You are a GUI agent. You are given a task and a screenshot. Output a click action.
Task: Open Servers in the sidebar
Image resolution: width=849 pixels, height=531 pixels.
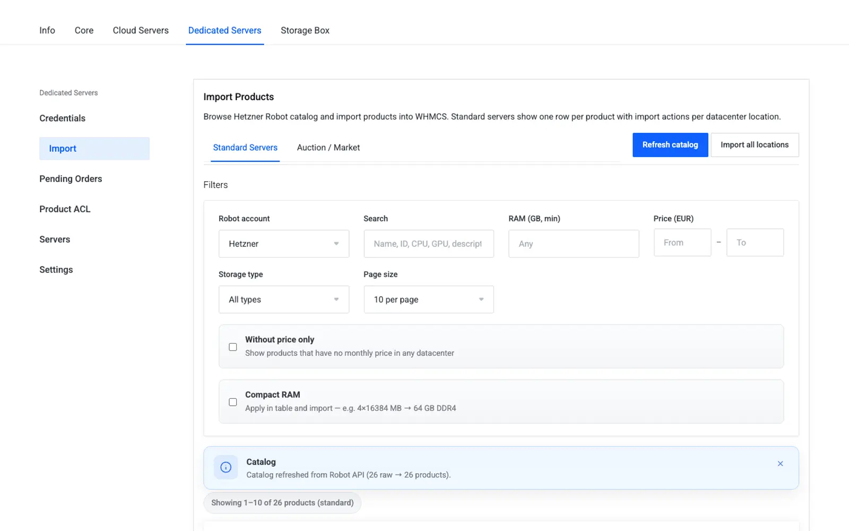pos(55,239)
